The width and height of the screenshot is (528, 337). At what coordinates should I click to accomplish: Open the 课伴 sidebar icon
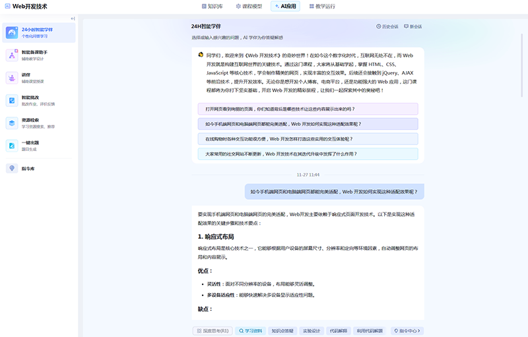coord(12,78)
